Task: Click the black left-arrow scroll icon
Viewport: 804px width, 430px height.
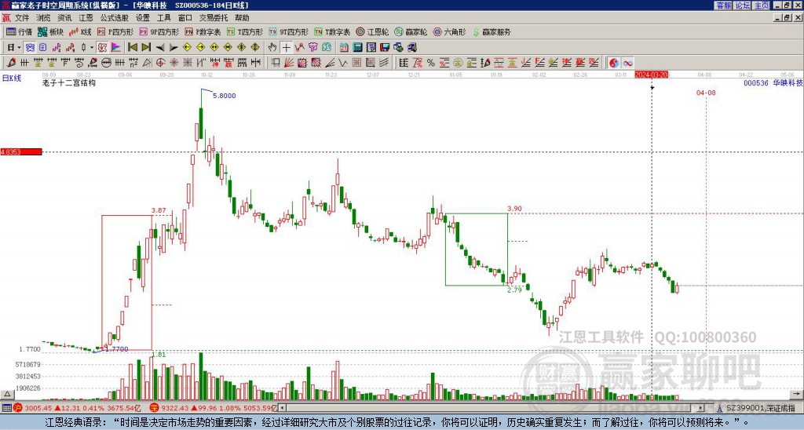Action: 160,48
